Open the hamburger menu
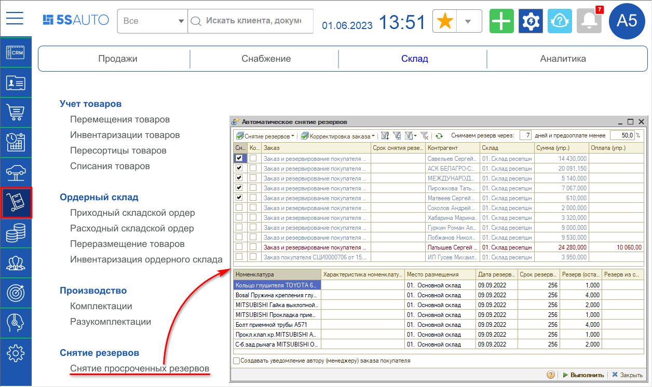Screen dimensions: 652x387 pyautogui.click(x=15, y=19)
